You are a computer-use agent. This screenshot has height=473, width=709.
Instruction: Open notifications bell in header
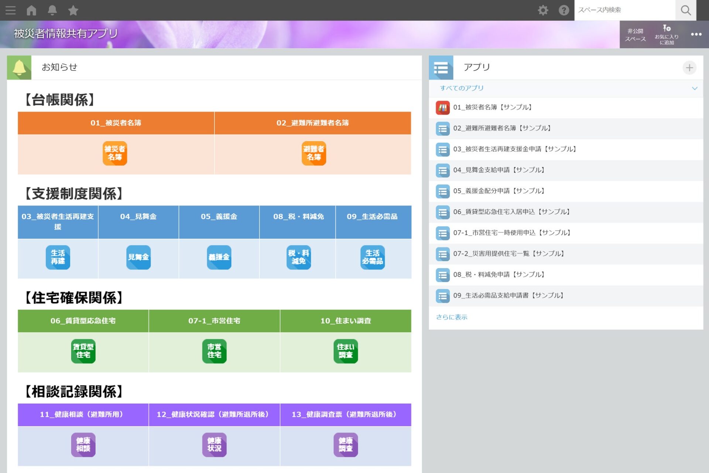point(52,10)
